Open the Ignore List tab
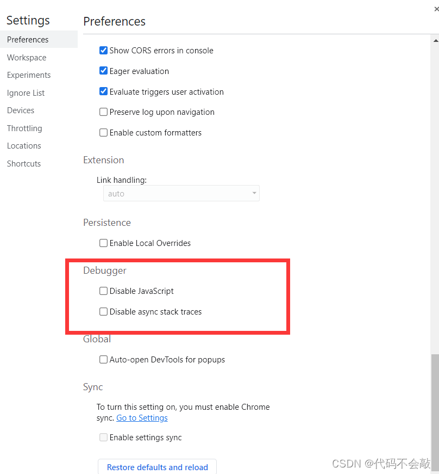Image resolution: width=439 pixels, height=474 pixels. click(26, 93)
